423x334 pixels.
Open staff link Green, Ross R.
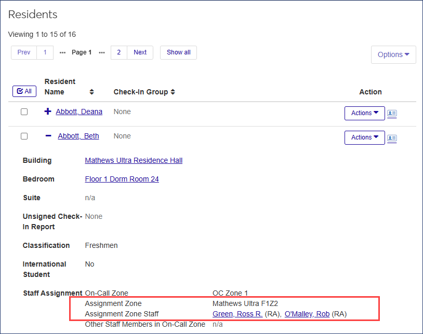[x=237, y=314]
